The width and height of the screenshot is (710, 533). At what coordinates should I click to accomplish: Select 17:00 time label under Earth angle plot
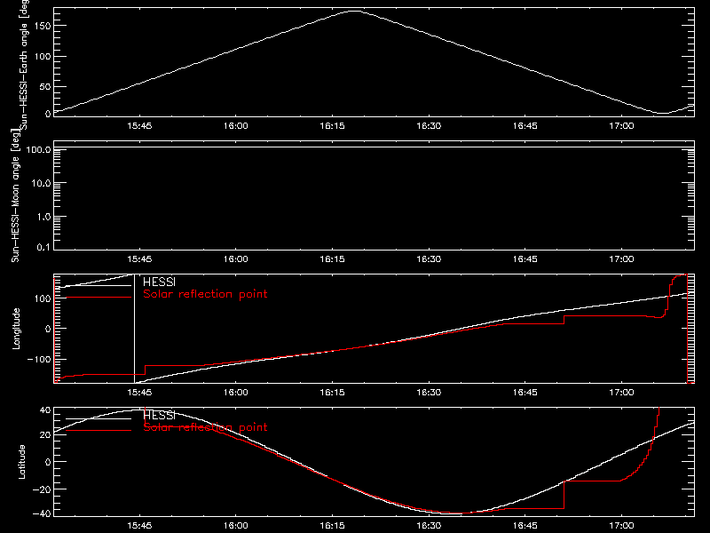click(621, 126)
